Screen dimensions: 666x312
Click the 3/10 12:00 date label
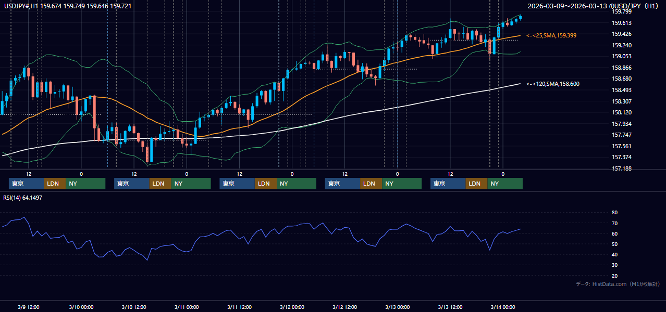(x=134, y=307)
